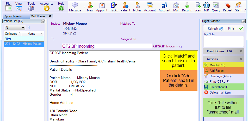Click the 120 Tamaki Road address line
This screenshot has width=248, height=121.
click(63, 111)
